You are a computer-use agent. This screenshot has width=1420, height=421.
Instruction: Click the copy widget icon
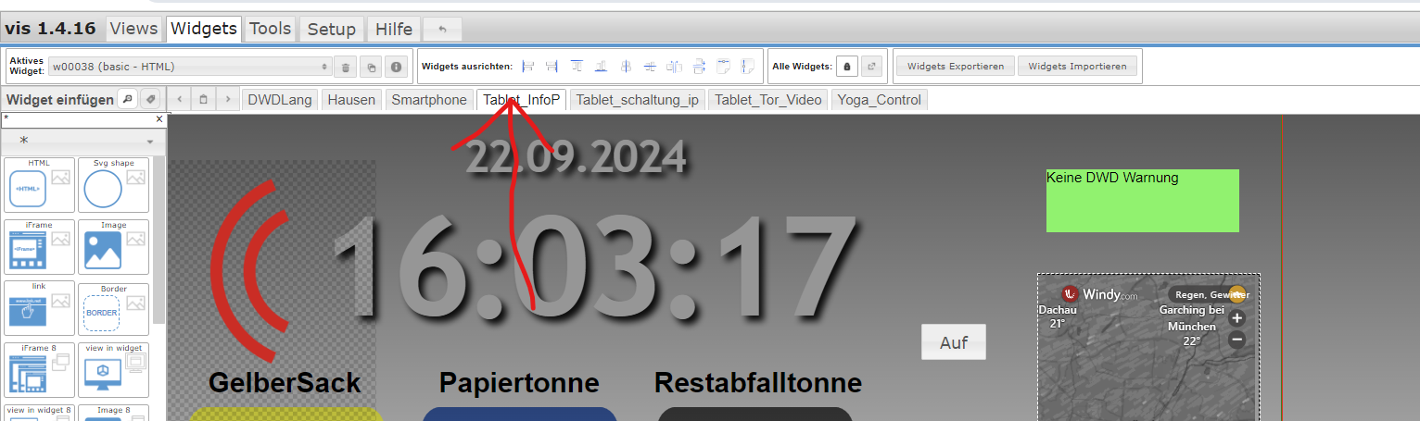pyautogui.click(x=370, y=67)
